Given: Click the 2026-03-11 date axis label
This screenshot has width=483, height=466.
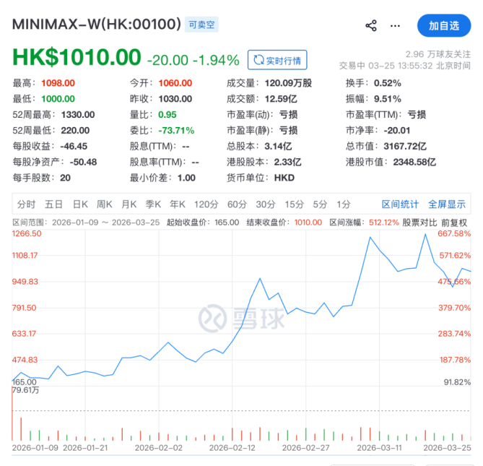Looking at the screenshot, I should click(380, 448).
